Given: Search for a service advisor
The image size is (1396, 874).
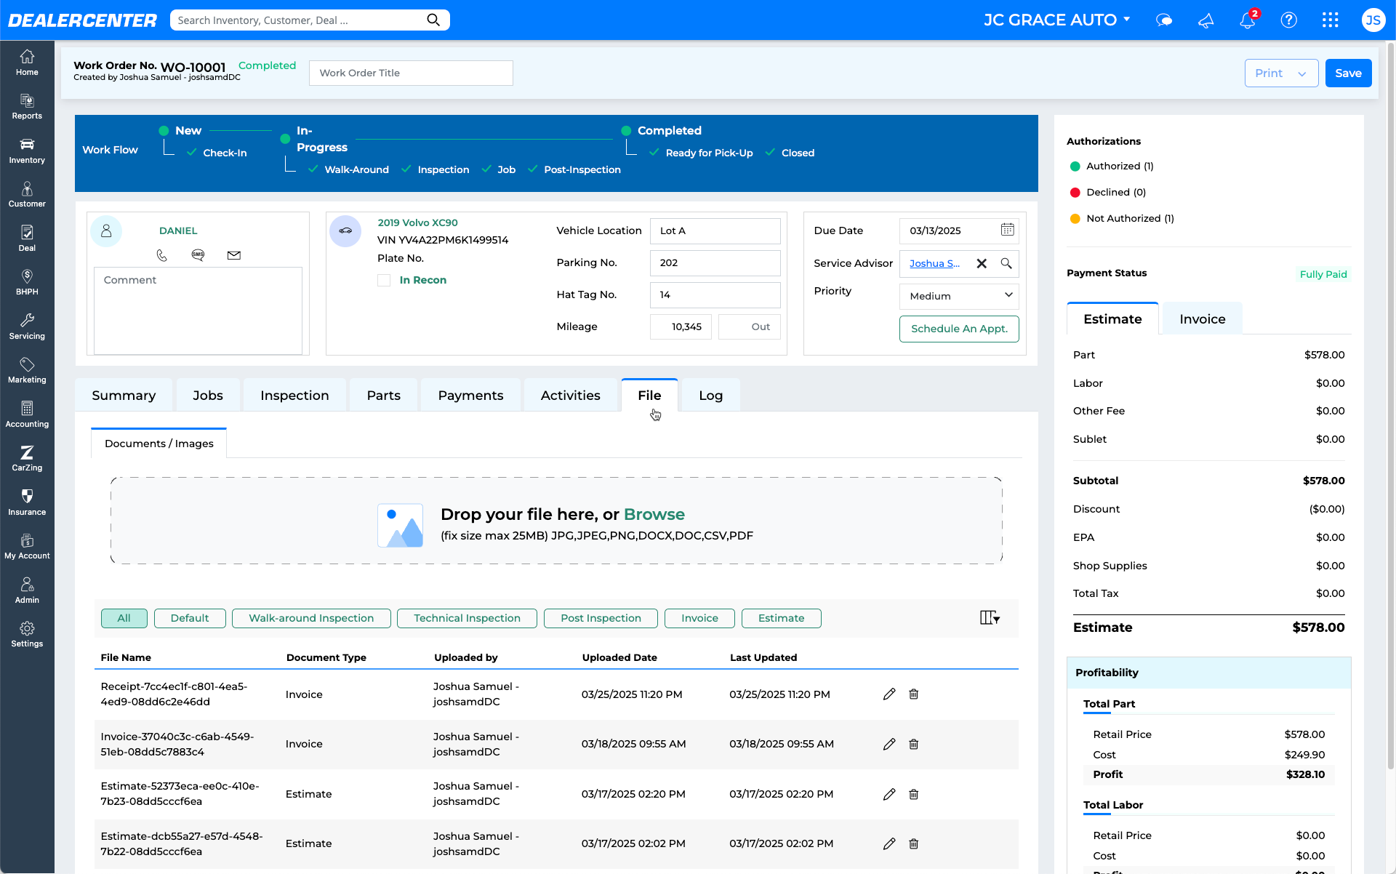Looking at the screenshot, I should click(x=1006, y=263).
